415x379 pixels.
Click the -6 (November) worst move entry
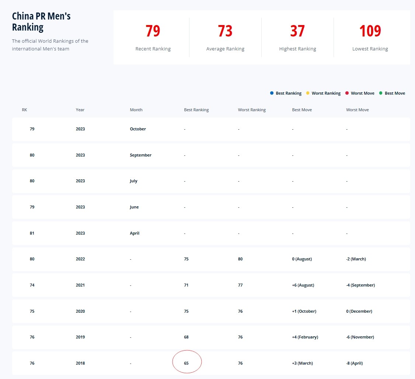point(360,337)
